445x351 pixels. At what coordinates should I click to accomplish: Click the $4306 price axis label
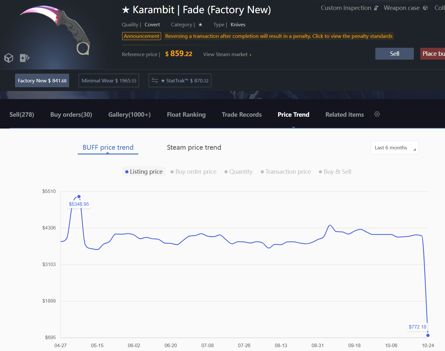(x=49, y=228)
